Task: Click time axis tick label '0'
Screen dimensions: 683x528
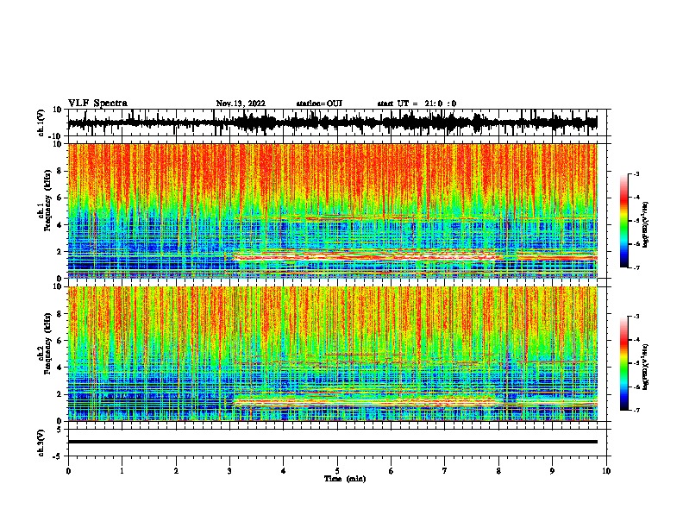Action: [x=68, y=471]
